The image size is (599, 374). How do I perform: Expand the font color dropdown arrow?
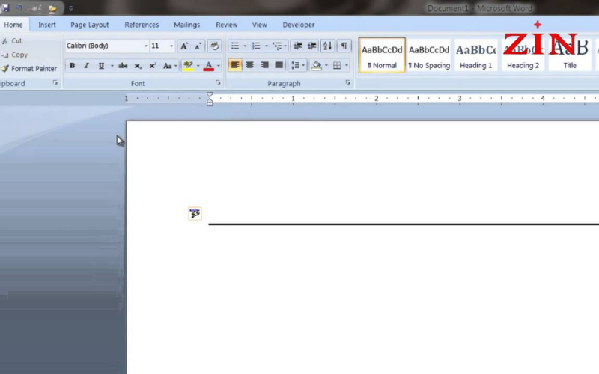point(219,66)
